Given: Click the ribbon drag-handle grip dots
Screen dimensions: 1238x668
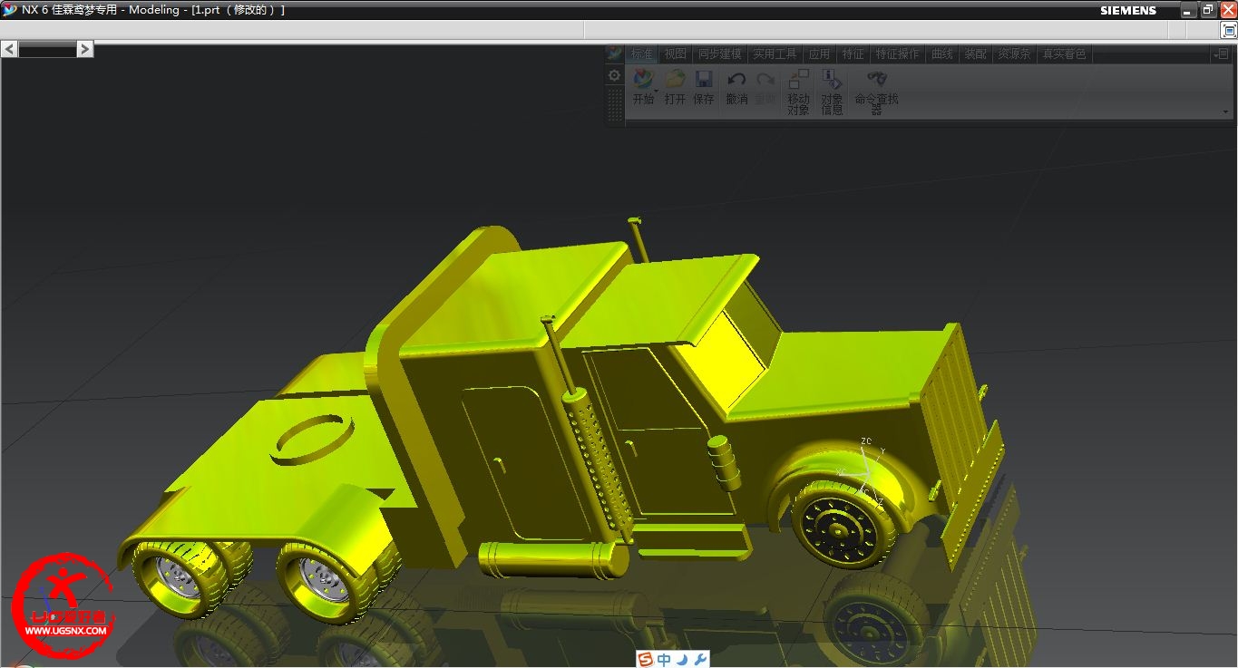Looking at the screenshot, I should pos(615,105).
